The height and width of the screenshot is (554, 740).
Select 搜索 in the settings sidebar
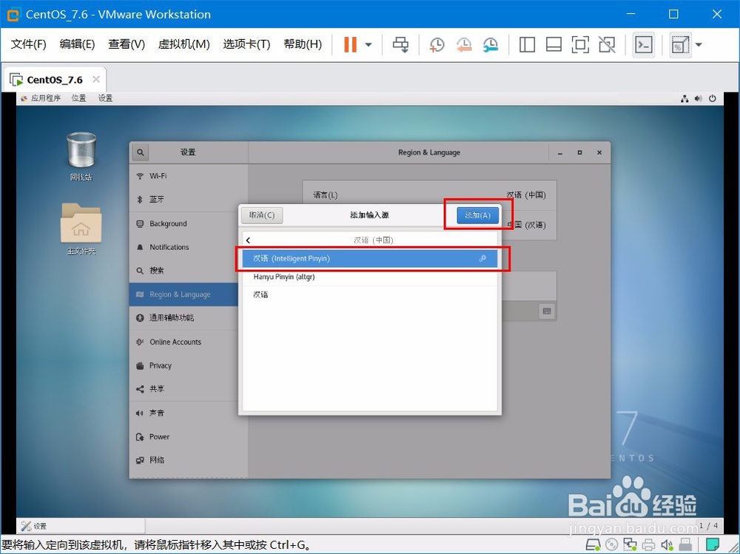188,271
